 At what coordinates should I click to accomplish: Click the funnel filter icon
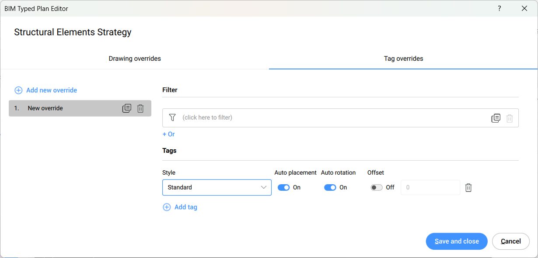[x=172, y=117]
